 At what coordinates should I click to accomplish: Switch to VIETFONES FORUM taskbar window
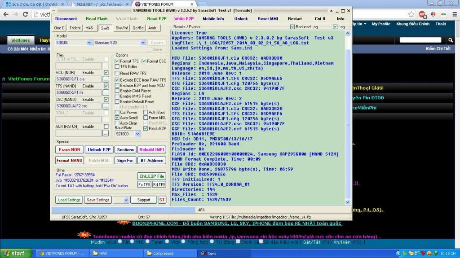click(62, 254)
